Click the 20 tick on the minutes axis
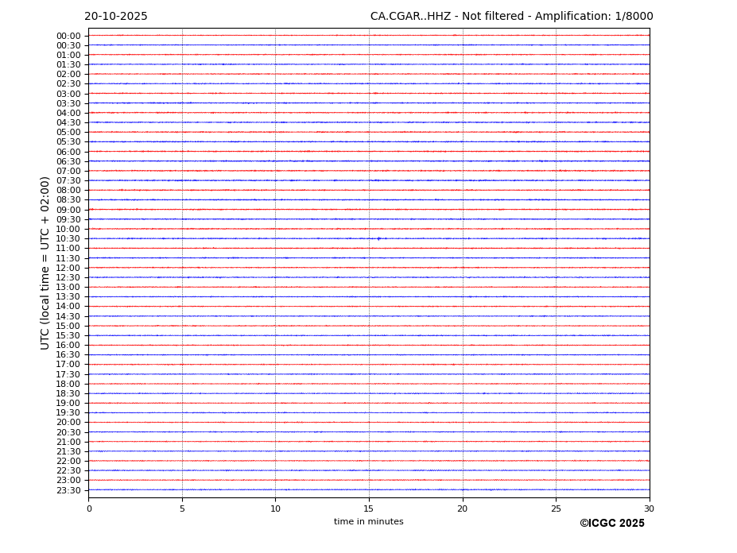This screenshot has height=553, width=737. click(x=462, y=509)
